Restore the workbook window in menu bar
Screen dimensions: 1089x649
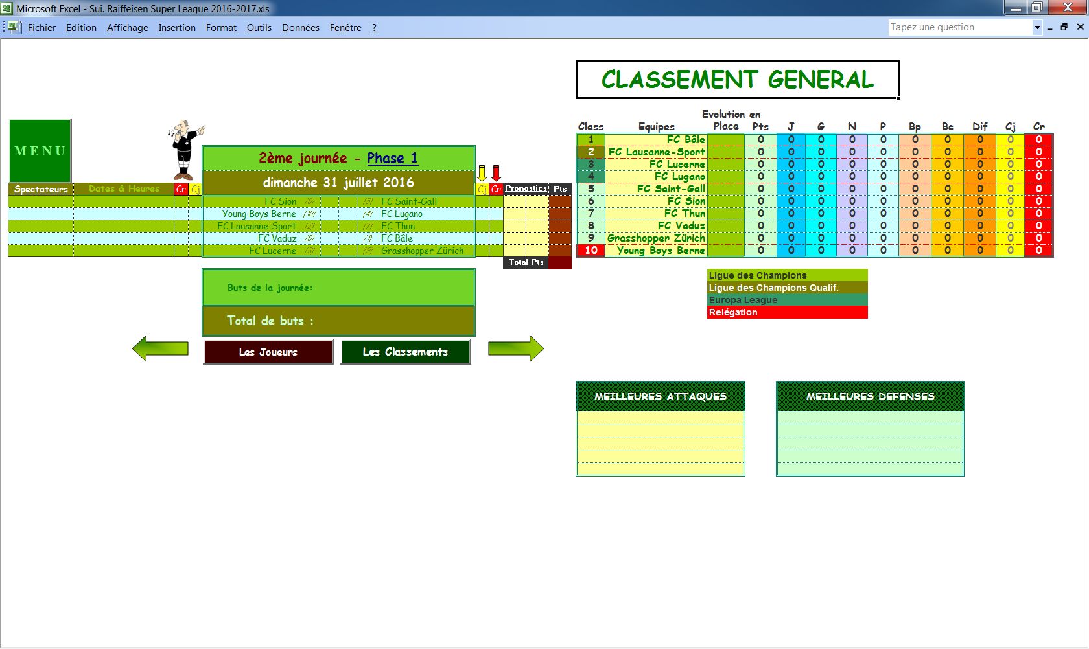pyautogui.click(x=1064, y=27)
